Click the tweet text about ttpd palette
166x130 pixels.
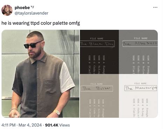pos(41,23)
